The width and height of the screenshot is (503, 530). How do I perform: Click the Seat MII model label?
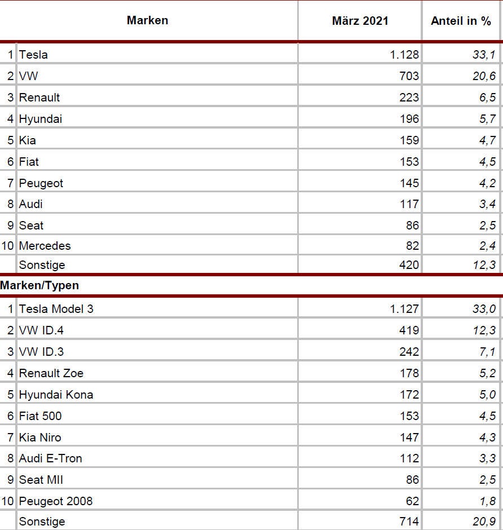click(41, 480)
